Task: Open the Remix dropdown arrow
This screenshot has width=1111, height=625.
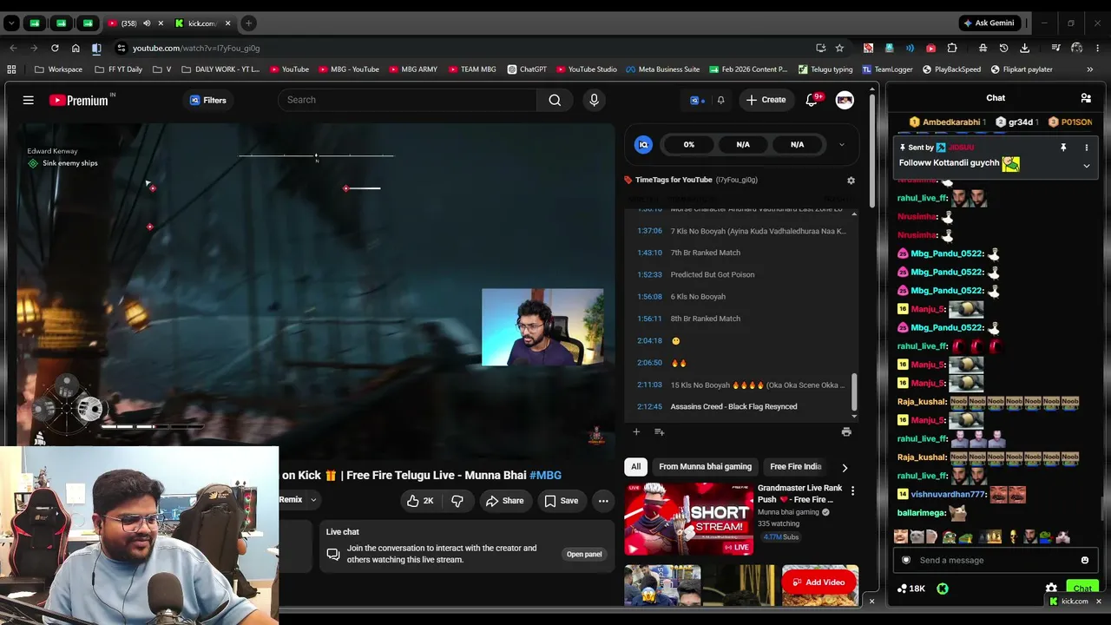Action: coord(313,500)
